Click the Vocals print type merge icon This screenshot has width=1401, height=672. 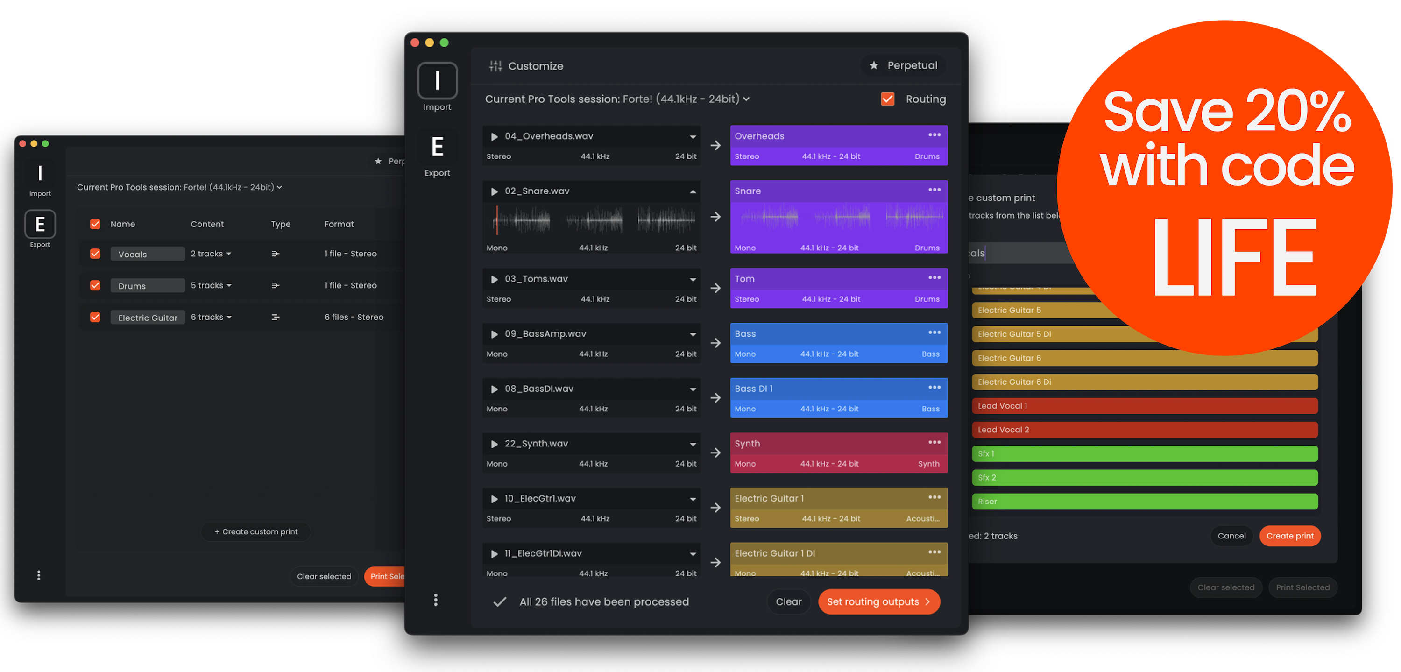275,254
